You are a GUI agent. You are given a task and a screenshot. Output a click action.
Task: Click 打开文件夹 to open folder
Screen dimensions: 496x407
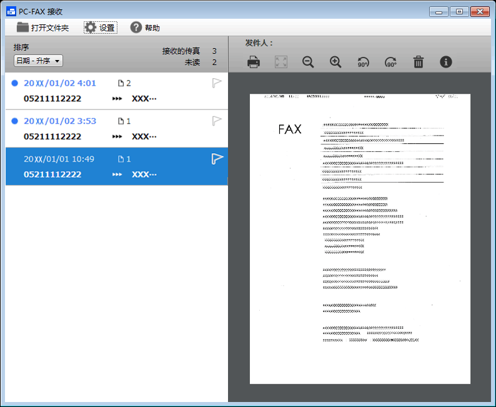(x=43, y=28)
